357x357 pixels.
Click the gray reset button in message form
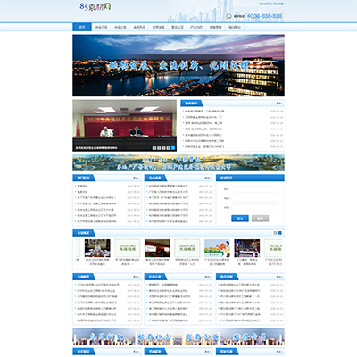pos(260,219)
